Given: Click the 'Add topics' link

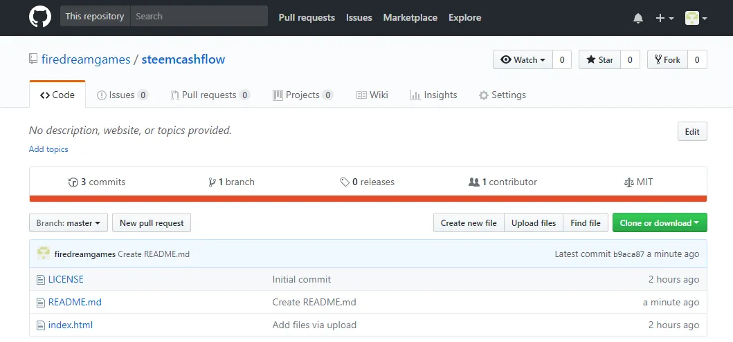Looking at the screenshot, I should pos(48,149).
